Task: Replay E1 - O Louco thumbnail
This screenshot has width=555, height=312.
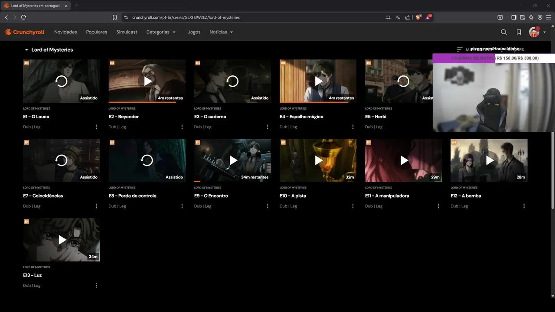Action: pyautogui.click(x=62, y=81)
